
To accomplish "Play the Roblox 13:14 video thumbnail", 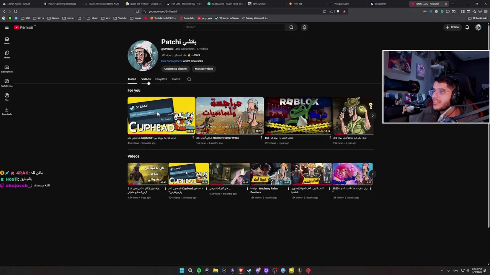I will tap(298, 115).
